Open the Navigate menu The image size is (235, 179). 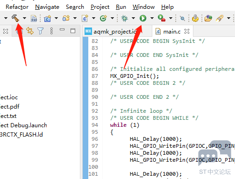(x=47, y=7)
